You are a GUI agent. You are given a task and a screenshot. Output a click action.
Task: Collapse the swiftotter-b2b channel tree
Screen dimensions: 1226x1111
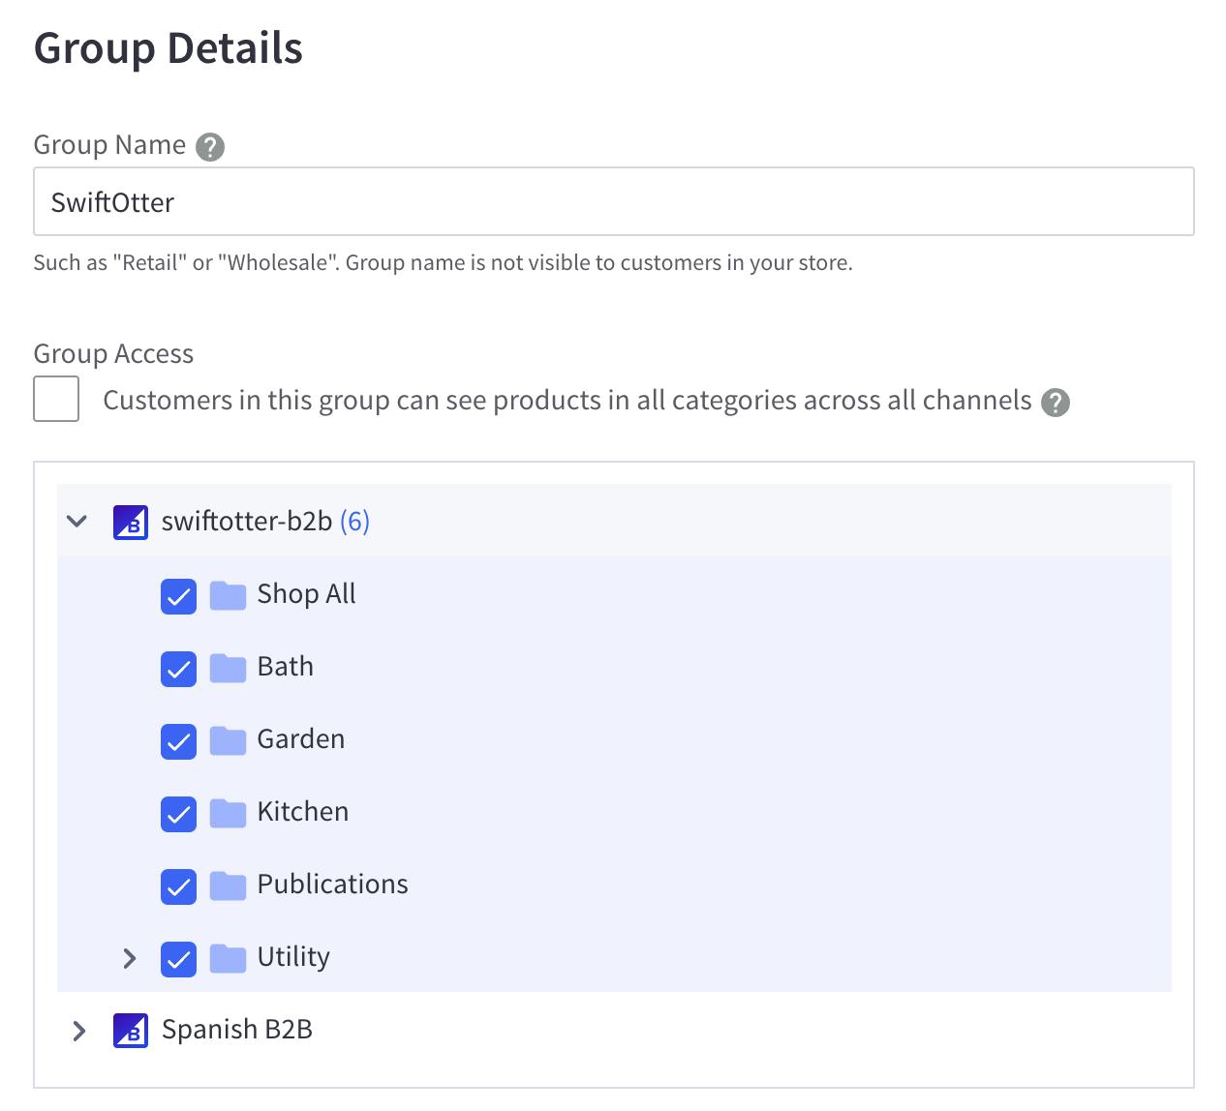[77, 522]
